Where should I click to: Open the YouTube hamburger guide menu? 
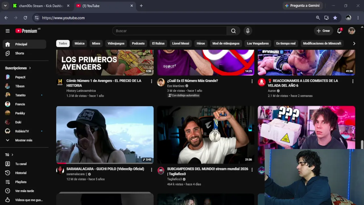[8, 31]
